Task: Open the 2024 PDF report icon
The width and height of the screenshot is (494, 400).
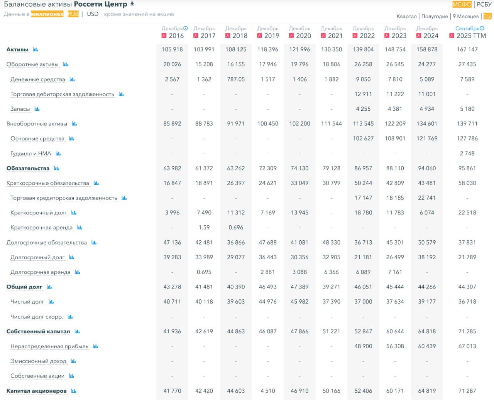Action: click(x=419, y=36)
